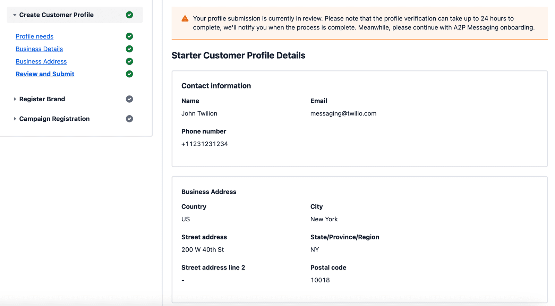This screenshot has width=555, height=306.
Task: Expand the Campaign Registration section arrow
Action: (15, 119)
